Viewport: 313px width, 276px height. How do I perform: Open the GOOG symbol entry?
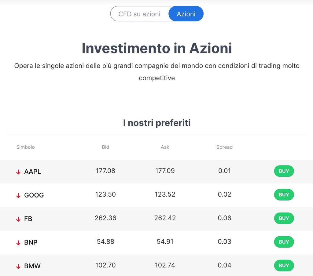click(x=34, y=195)
